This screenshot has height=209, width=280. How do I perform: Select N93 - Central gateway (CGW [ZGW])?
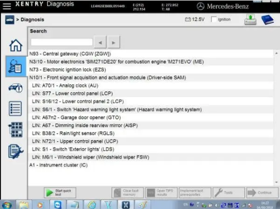tap(151, 53)
